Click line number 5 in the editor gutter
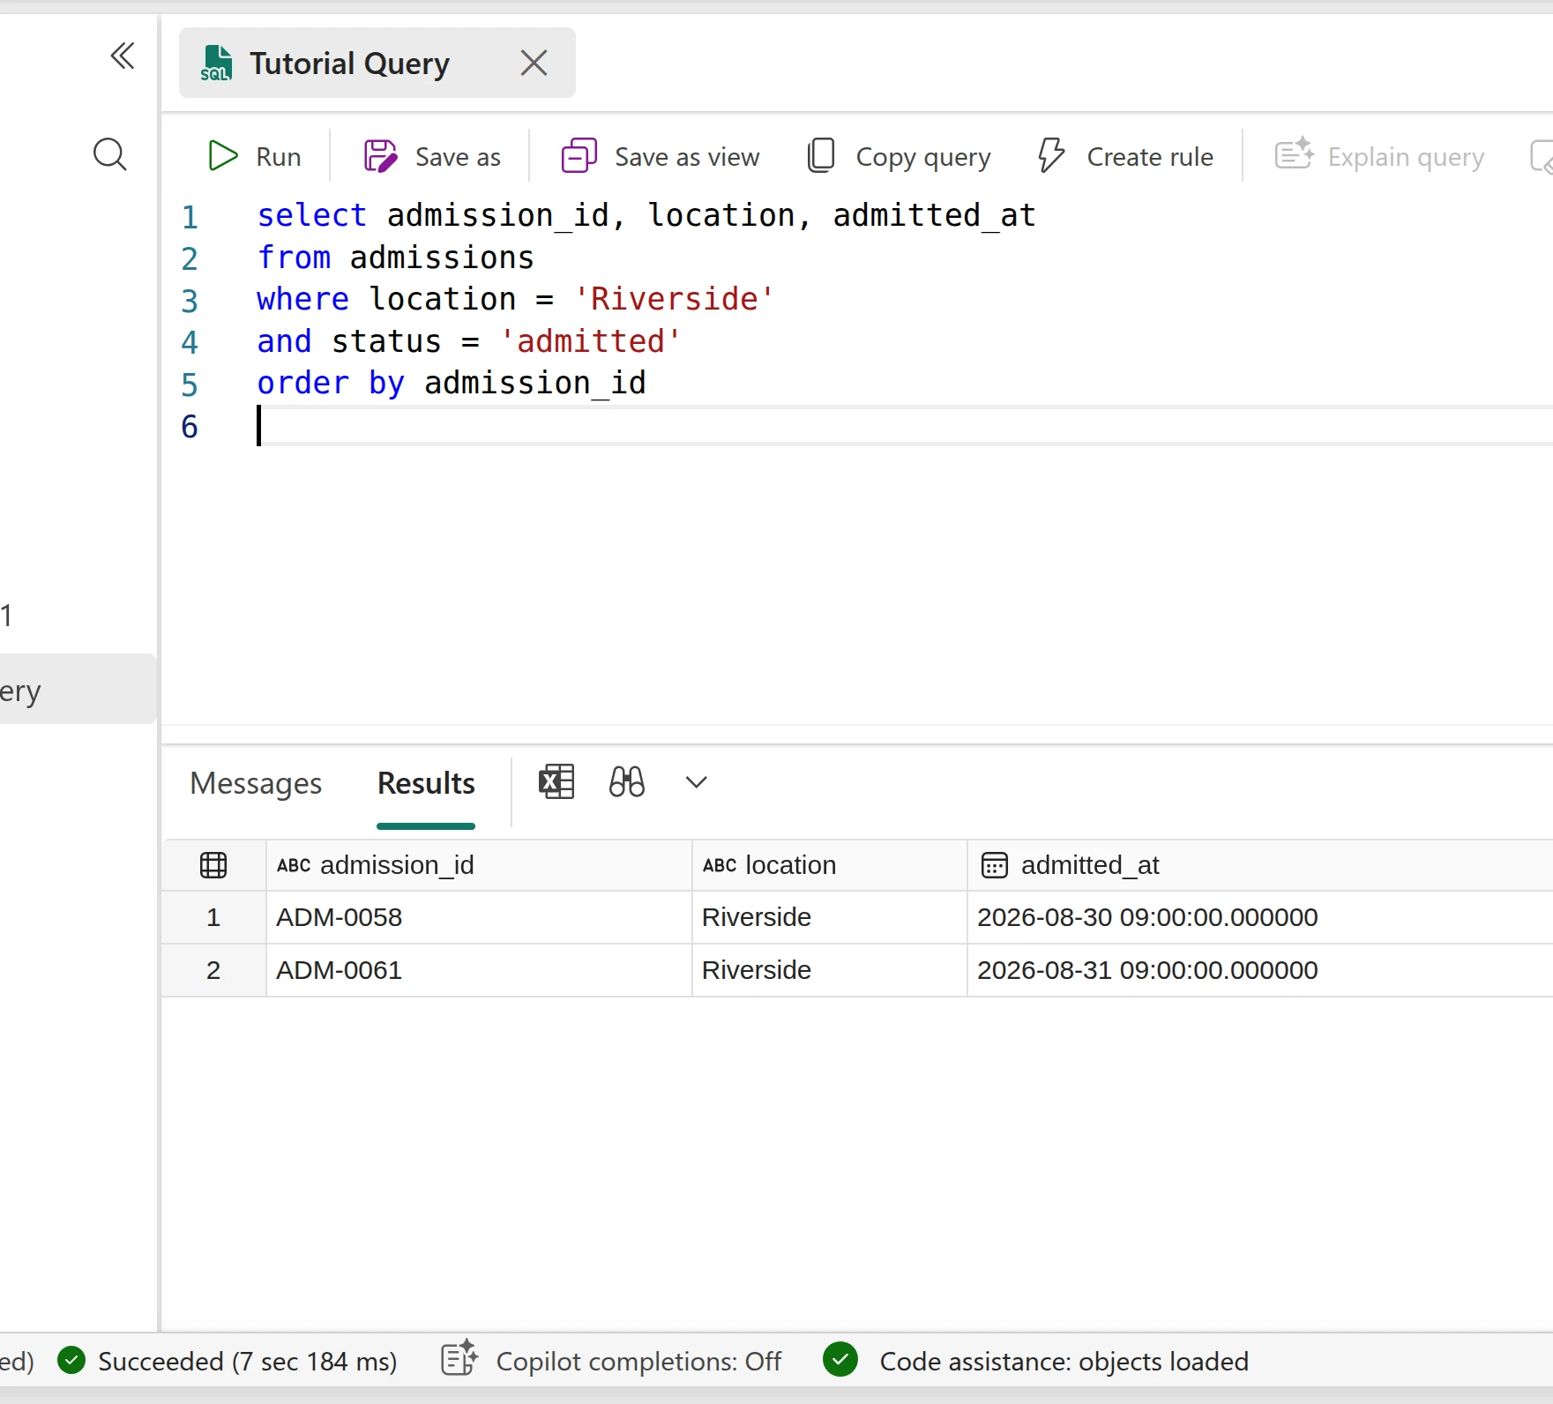Viewport: 1553px width, 1404px height. [190, 385]
